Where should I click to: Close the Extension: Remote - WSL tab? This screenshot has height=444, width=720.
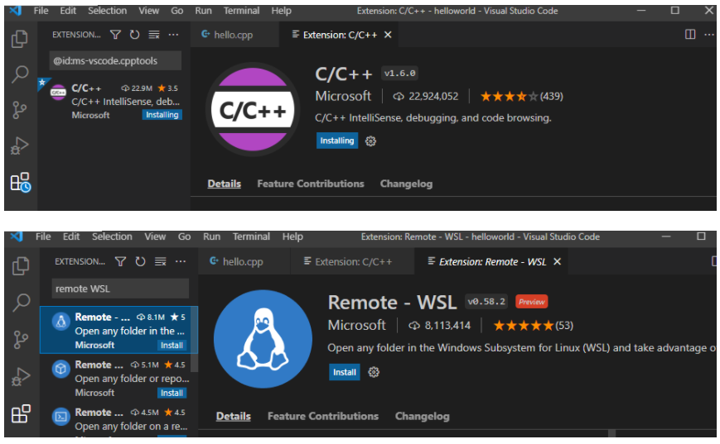click(557, 261)
